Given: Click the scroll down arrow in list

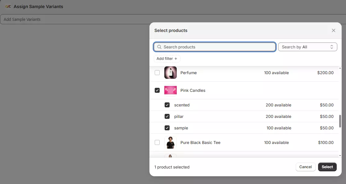Looking at the screenshot, I should (x=340, y=155).
